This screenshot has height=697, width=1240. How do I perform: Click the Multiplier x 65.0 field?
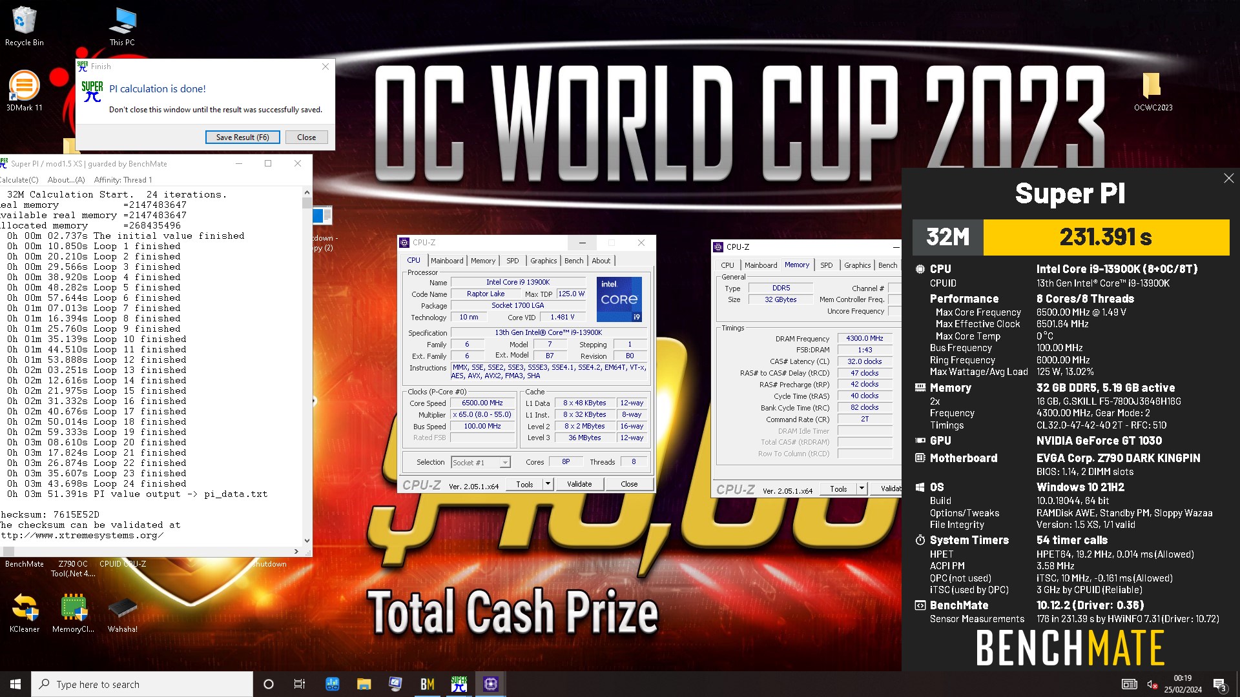coord(482,414)
